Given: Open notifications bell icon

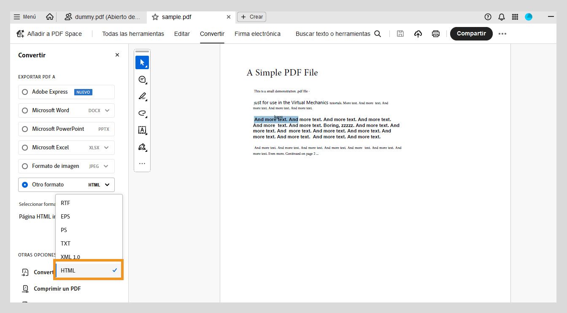Looking at the screenshot, I should [502, 17].
